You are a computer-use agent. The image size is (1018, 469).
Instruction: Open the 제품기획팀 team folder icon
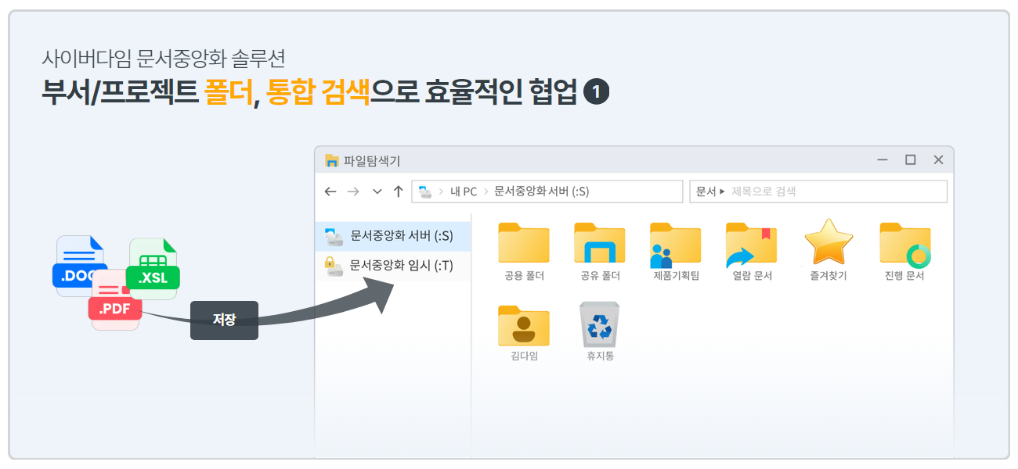pyautogui.click(x=675, y=245)
